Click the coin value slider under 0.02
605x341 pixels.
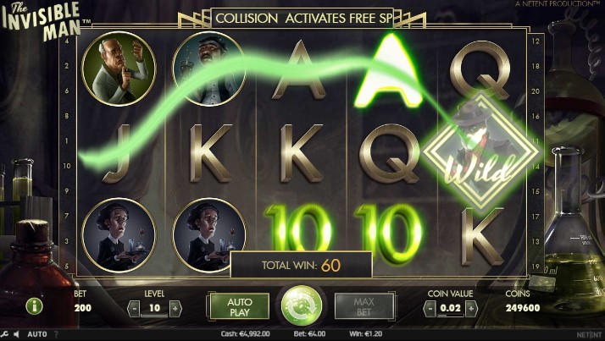click(450, 315)
